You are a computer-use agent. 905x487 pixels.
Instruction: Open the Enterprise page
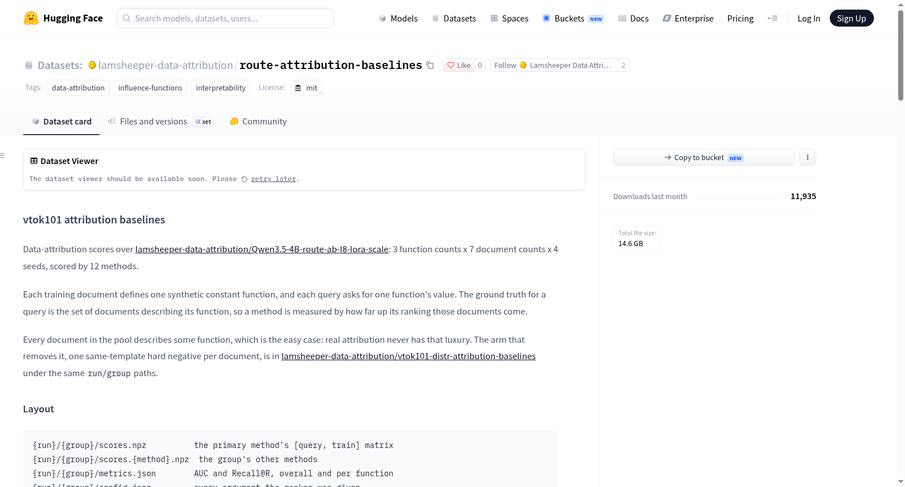point(688,18)
